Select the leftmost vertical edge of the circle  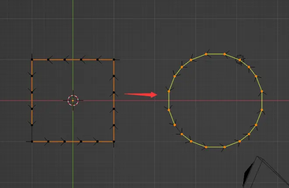(x=169, y=100)
